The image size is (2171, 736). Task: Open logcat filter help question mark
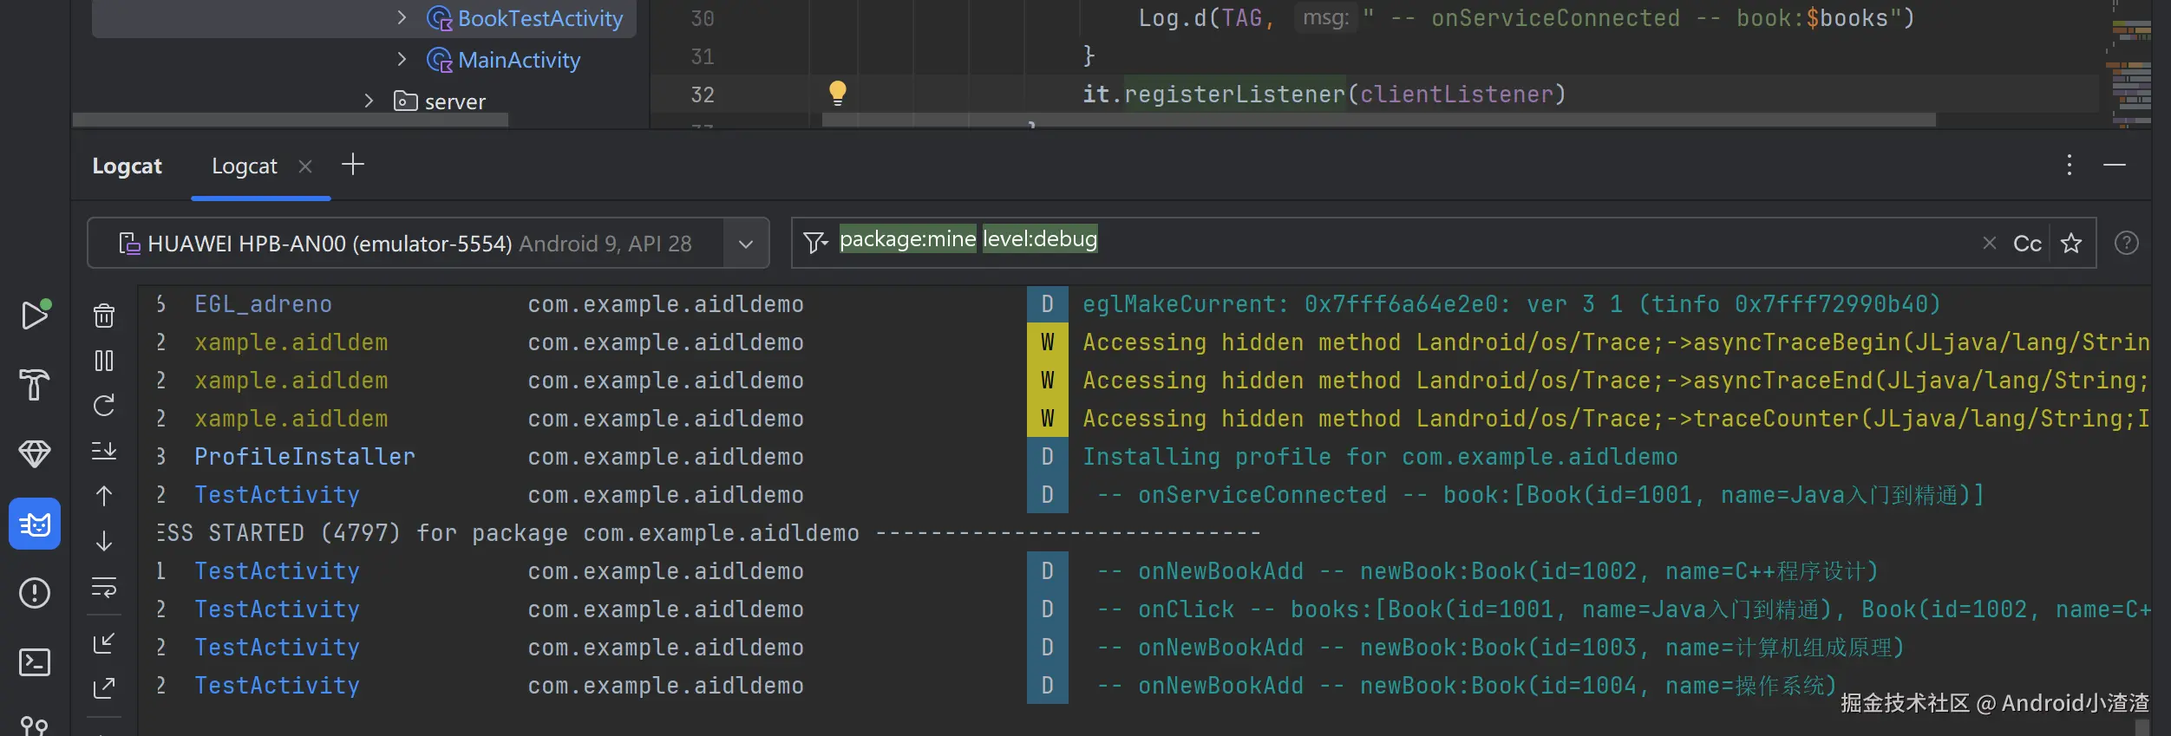pos(2126,243)
